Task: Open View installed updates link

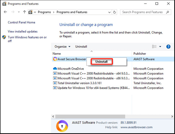Action: coord(23,32)
